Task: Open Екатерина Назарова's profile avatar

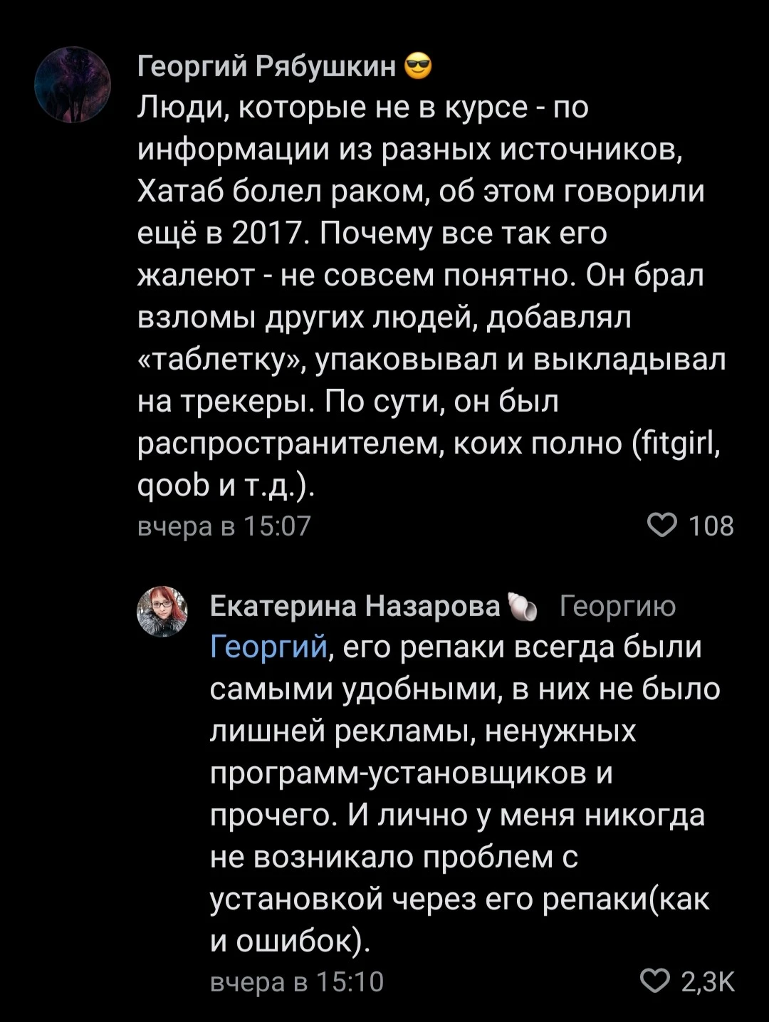Action: [162, 611]
